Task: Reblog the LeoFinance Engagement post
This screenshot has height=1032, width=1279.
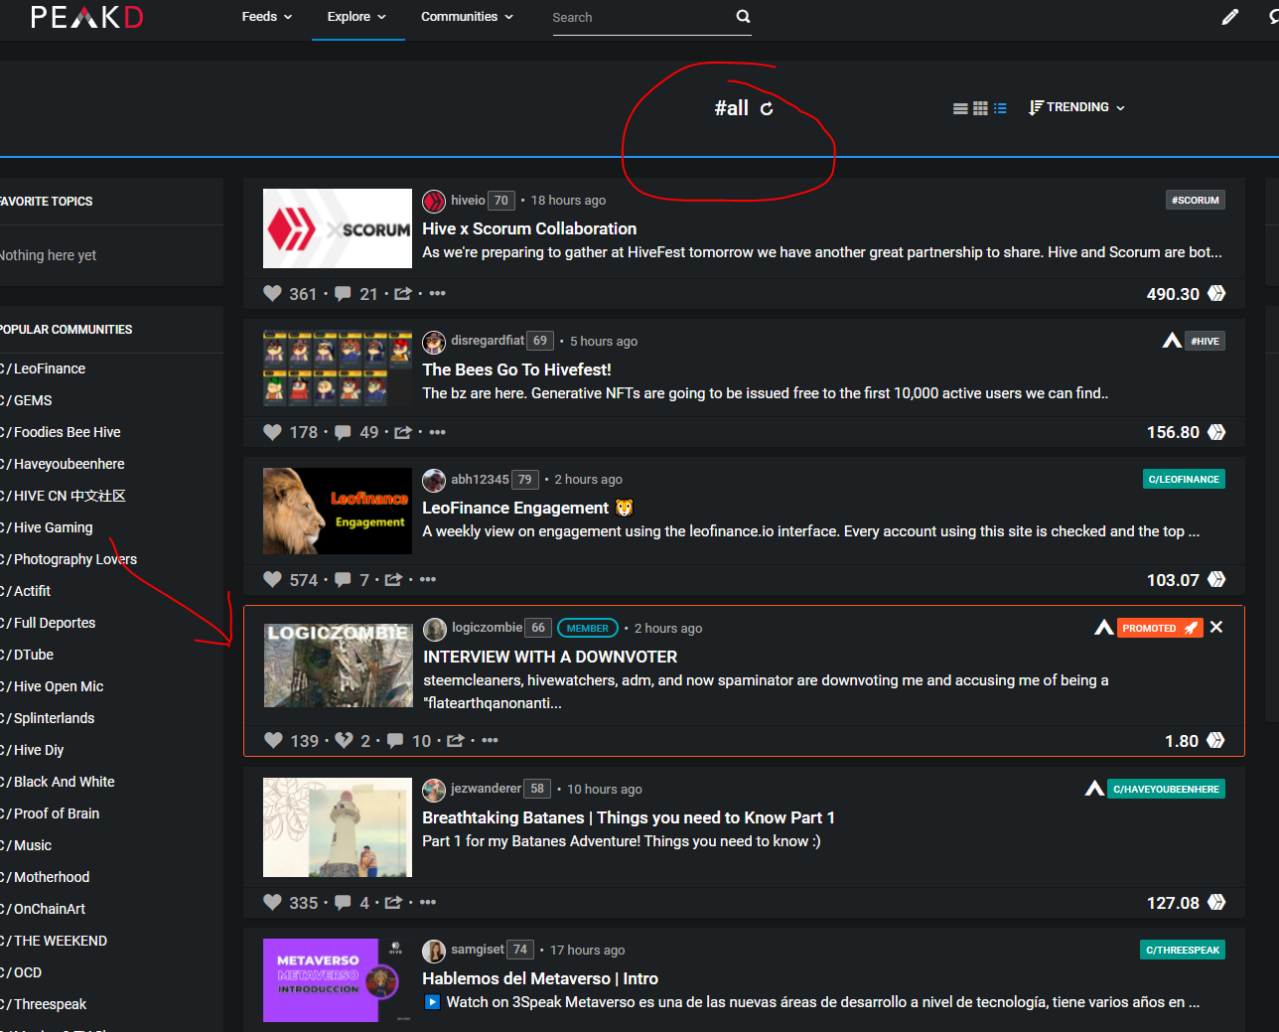Action: coord(393,579)
